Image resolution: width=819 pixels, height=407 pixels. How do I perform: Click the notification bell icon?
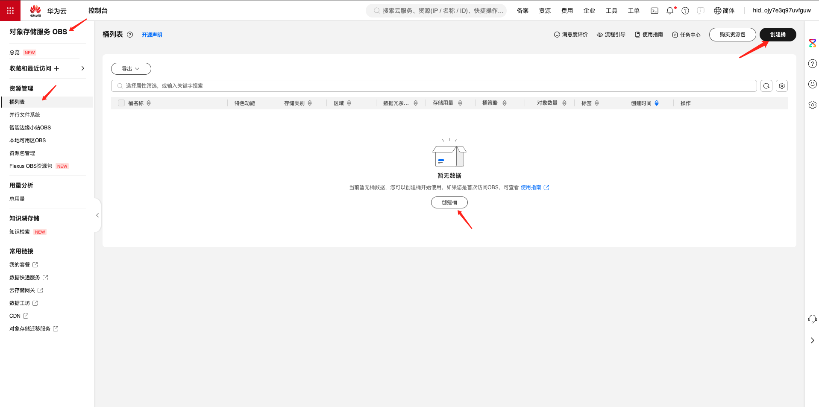(669, 11)
